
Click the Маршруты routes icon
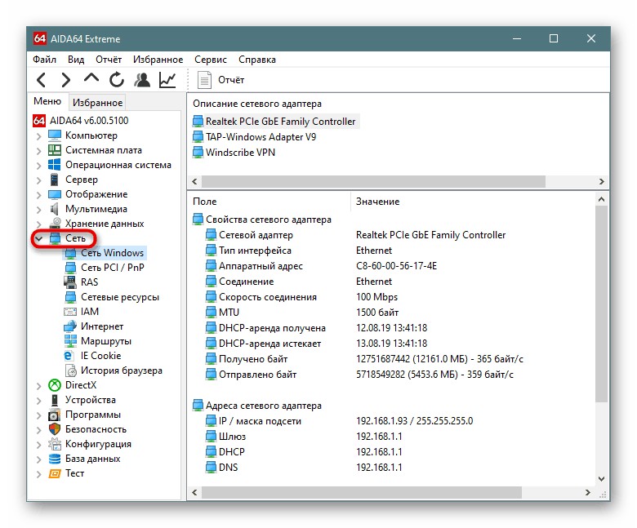[x=70, y=341]
